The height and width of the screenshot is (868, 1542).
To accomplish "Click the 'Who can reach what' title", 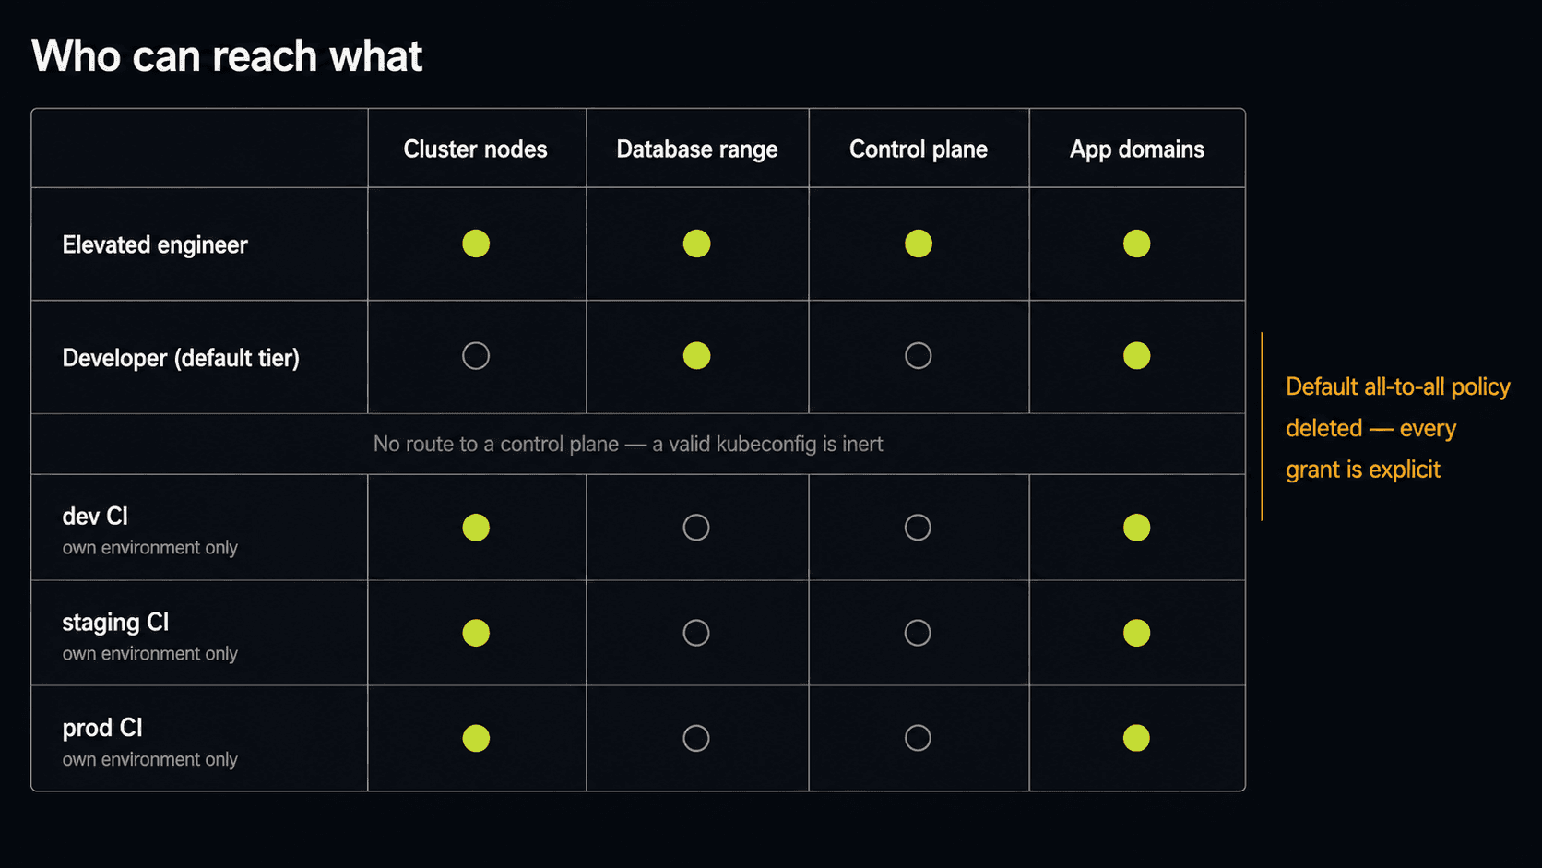I will pos(227,56).
